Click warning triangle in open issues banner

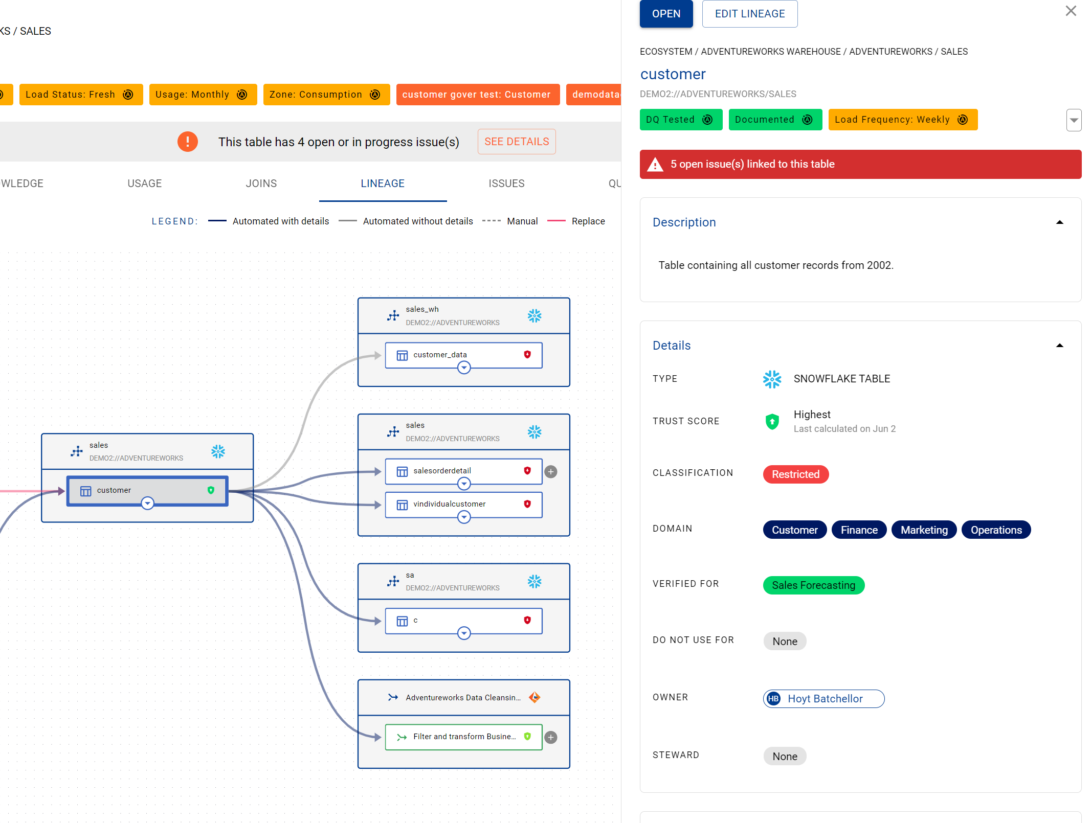655,165
